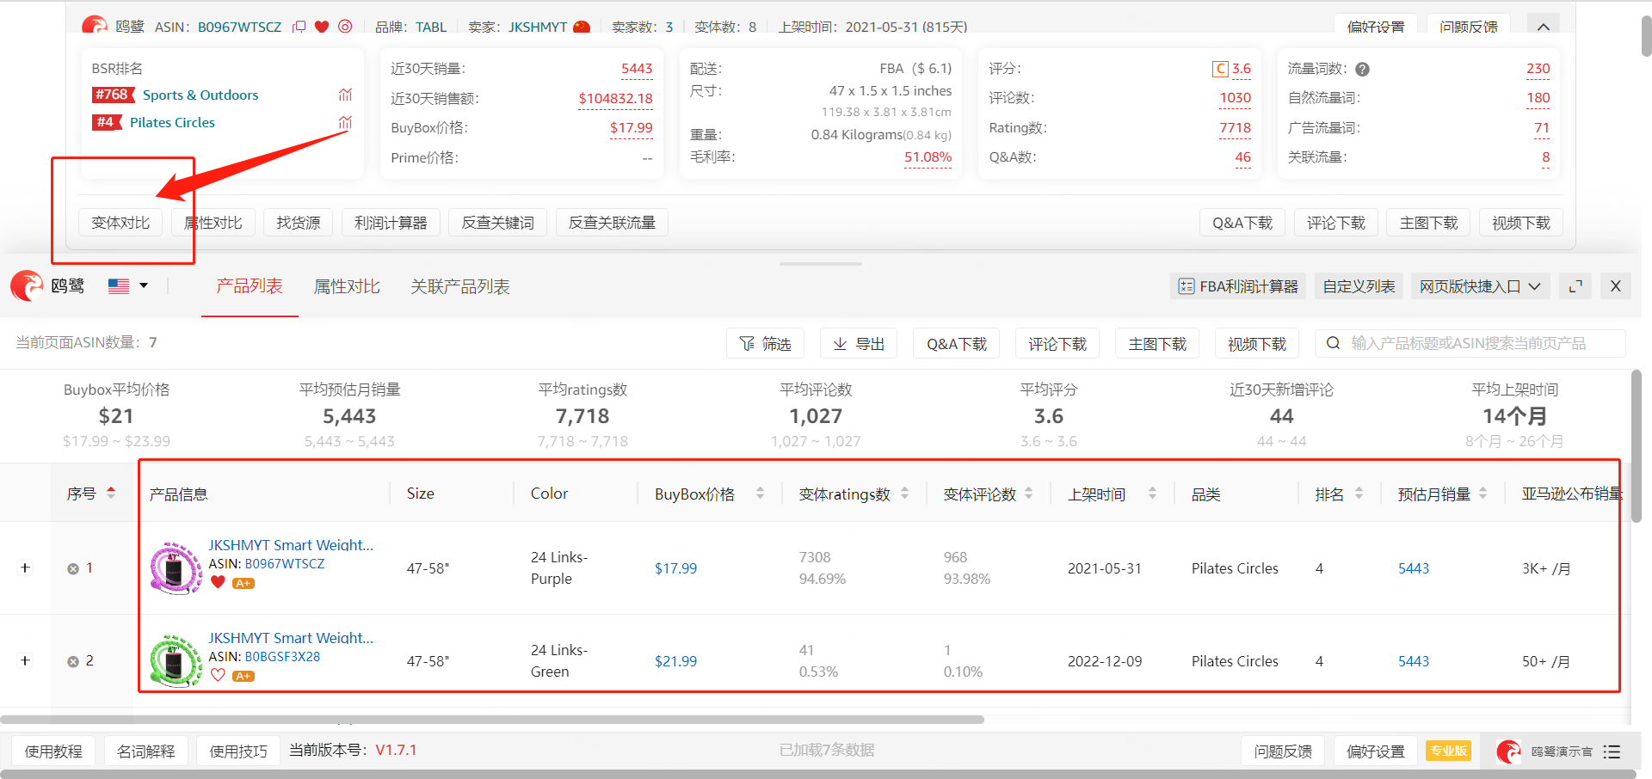Image resolution: width=1652 pixels, height=779 pixels.
Task: Switch to the 属性对比 tab in the lower panel
Action: tap(347, 286)
